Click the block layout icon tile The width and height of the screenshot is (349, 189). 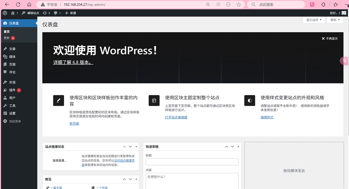[x=154, y=101]
